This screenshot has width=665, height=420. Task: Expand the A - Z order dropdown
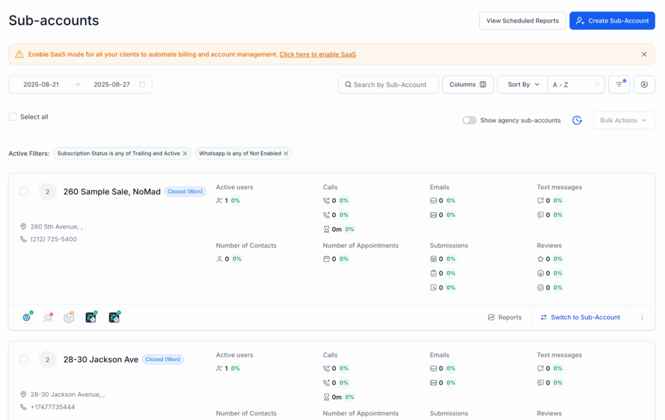point(575,85)
